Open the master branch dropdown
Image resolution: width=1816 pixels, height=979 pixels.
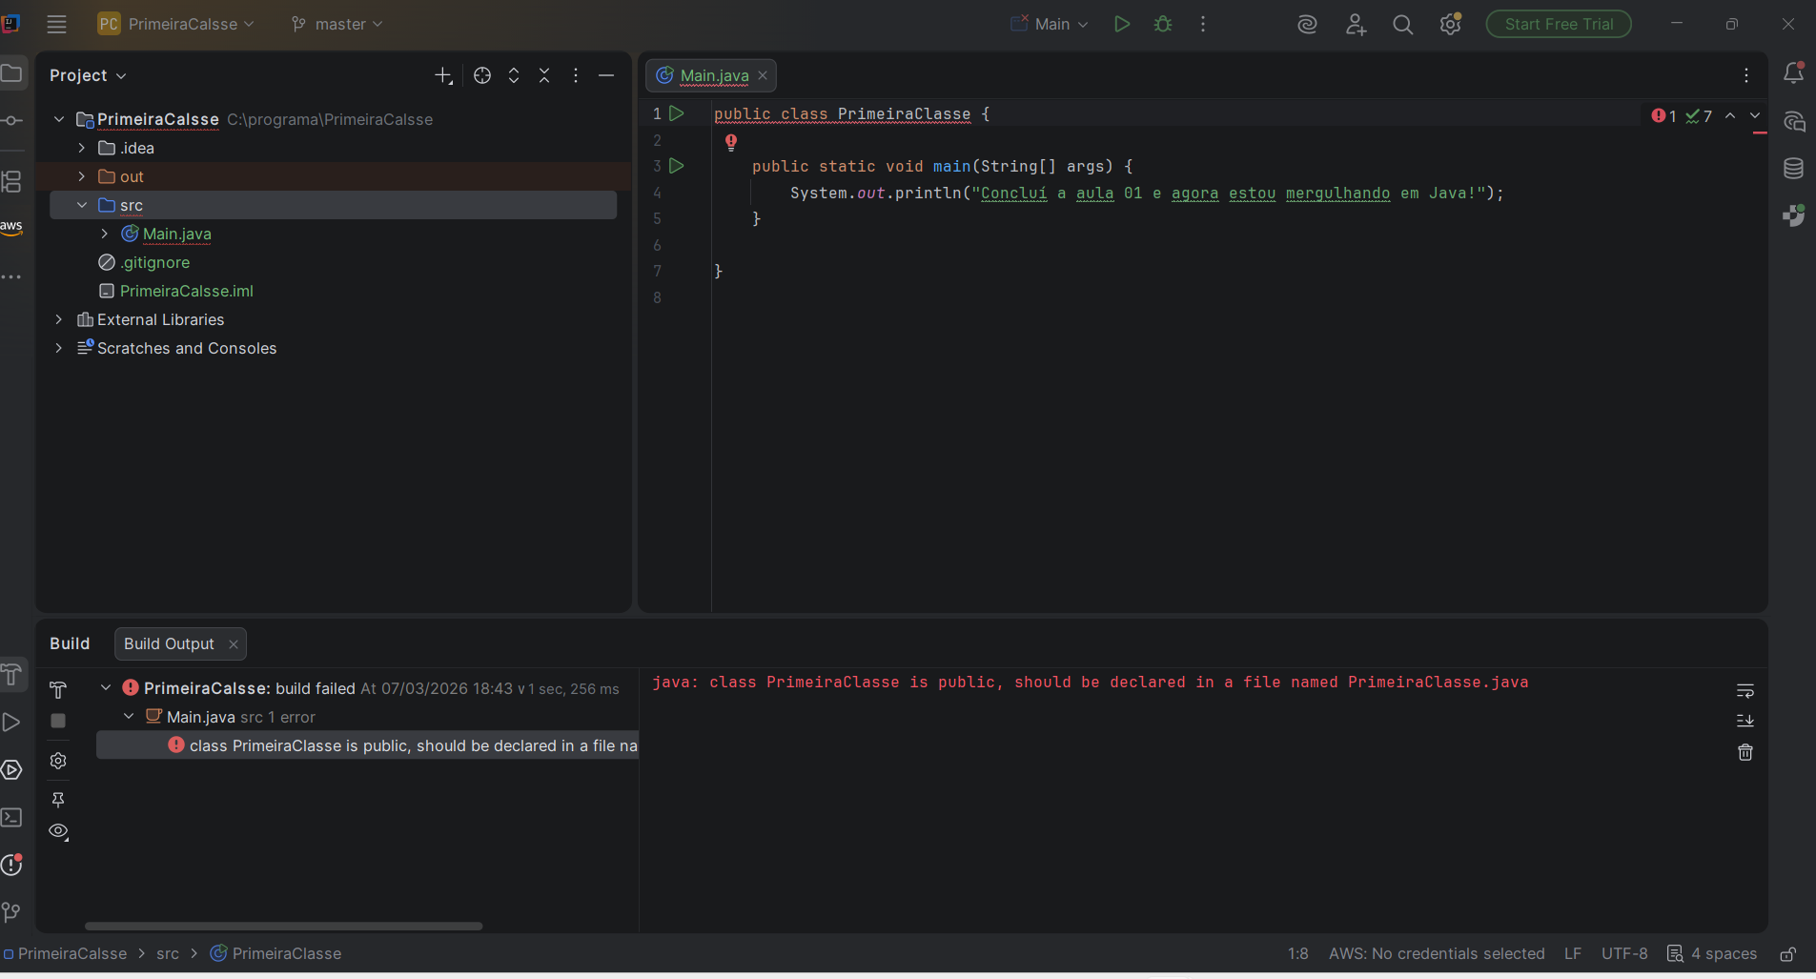click(337, 24)
